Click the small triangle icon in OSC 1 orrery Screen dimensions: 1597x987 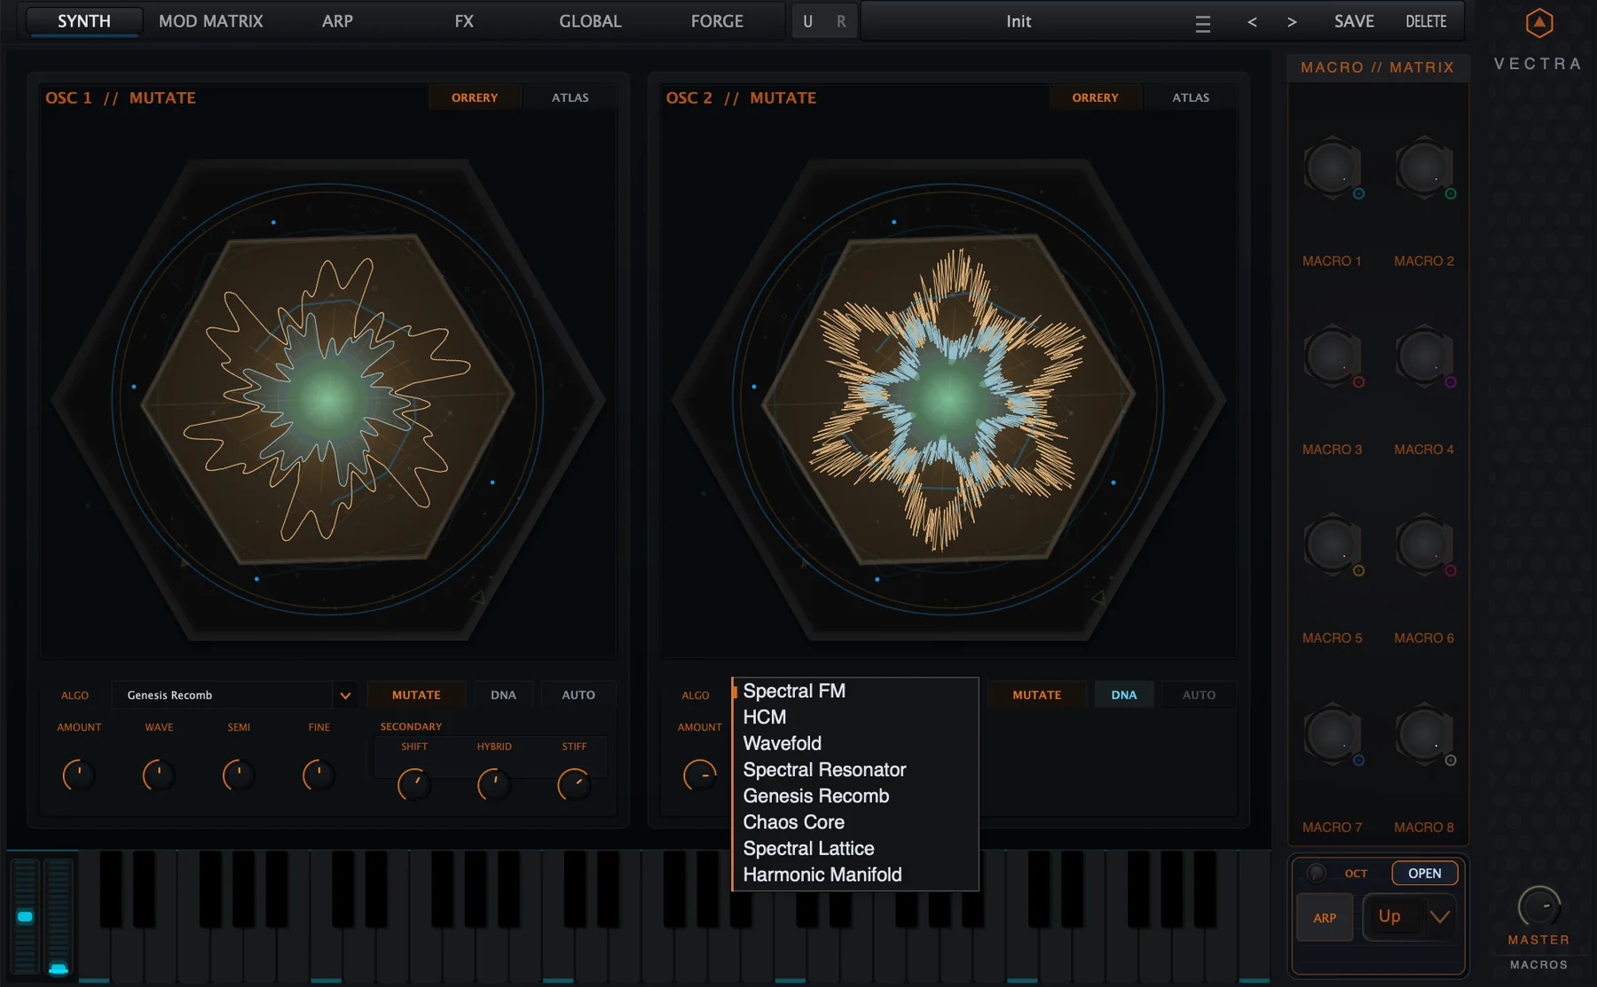pos(477,597)
